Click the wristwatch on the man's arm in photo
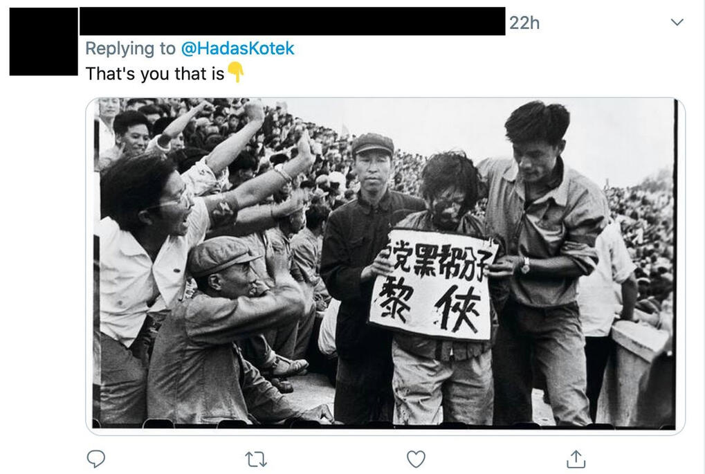 coord(524,266)
